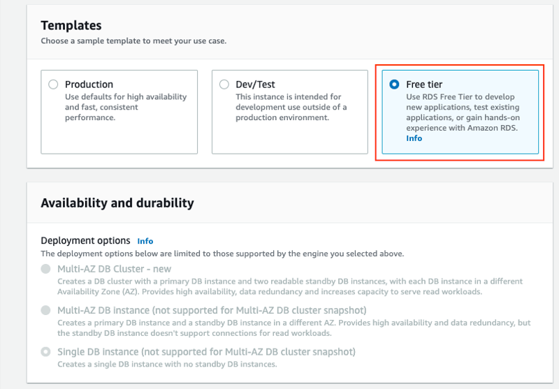The width and height of the screenshot is (559, 389).
Task: Click the Production card description text
Action: pos(126,108)
